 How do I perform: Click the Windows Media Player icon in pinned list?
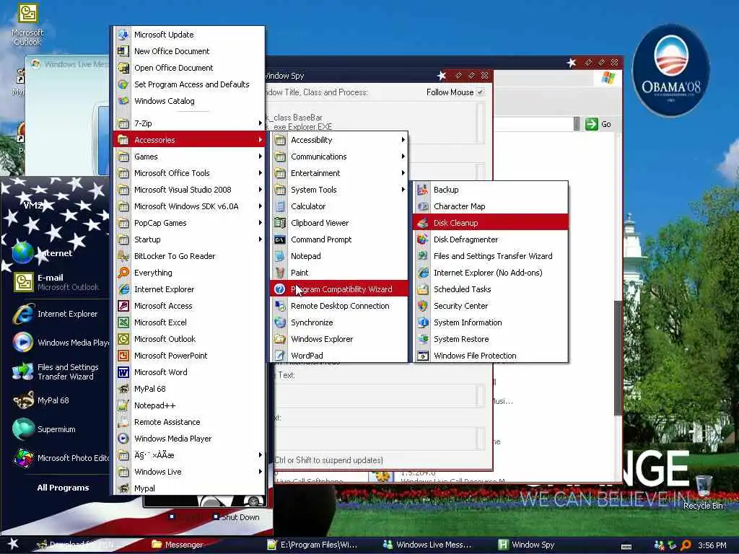click(23, 343)
